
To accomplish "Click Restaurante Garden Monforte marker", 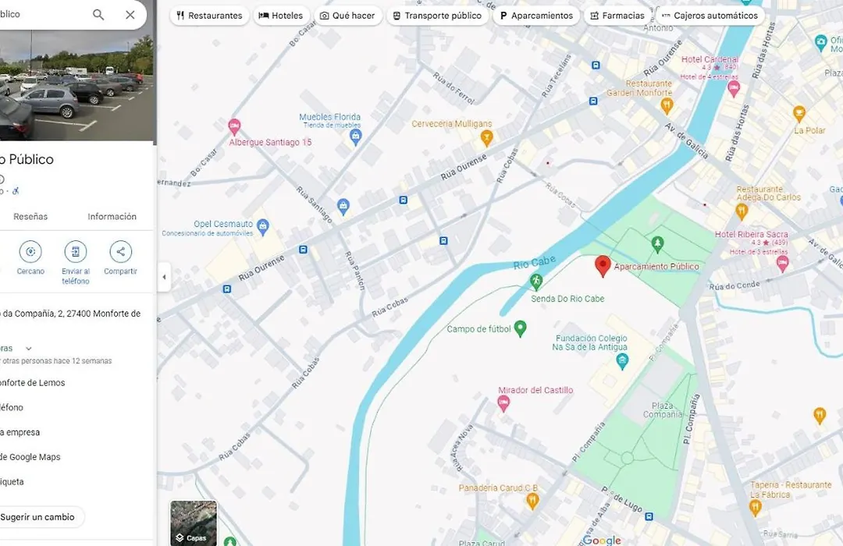I will pyautogui.click(x=667, y=105).
